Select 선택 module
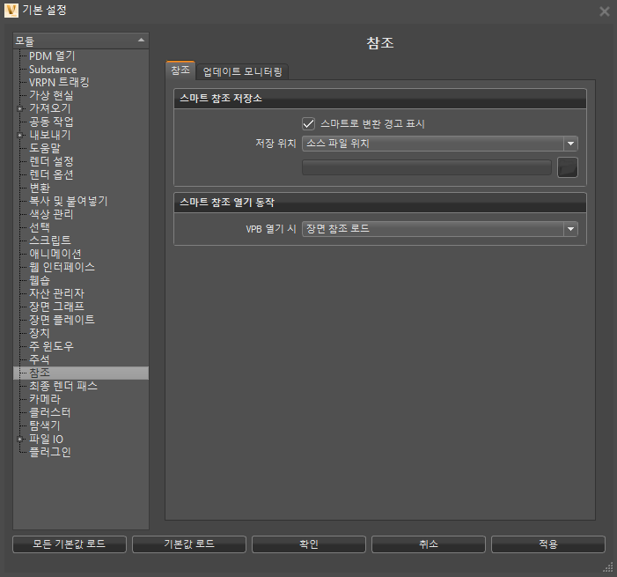The image size is (617, 577). [x=40, y=227]
